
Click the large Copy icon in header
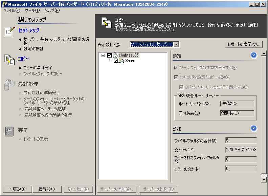click(107, 22)
